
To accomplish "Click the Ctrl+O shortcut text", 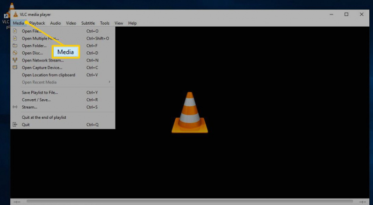I will point(92,31).
